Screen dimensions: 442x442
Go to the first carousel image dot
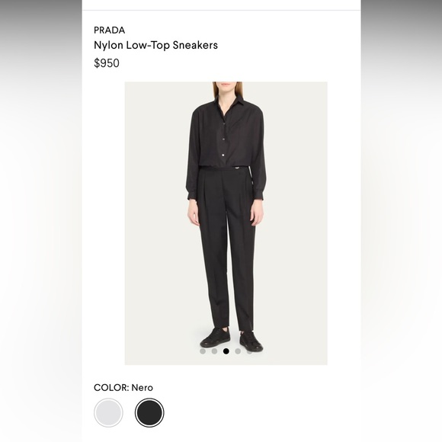pyautogui.click(x=203, y=351)
